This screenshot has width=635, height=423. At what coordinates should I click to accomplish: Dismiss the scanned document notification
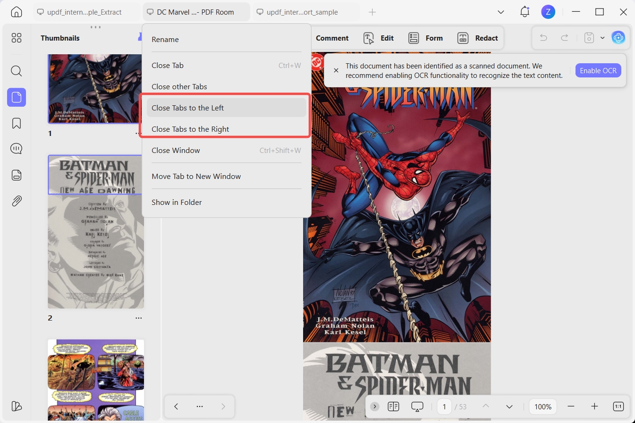(336, 70)
